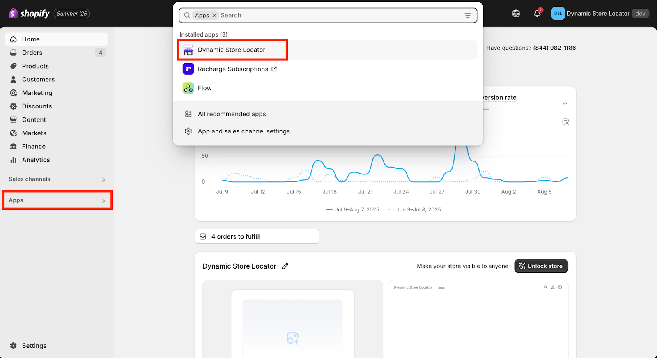Click the Orders count badge 4

(x=101, y=53)
